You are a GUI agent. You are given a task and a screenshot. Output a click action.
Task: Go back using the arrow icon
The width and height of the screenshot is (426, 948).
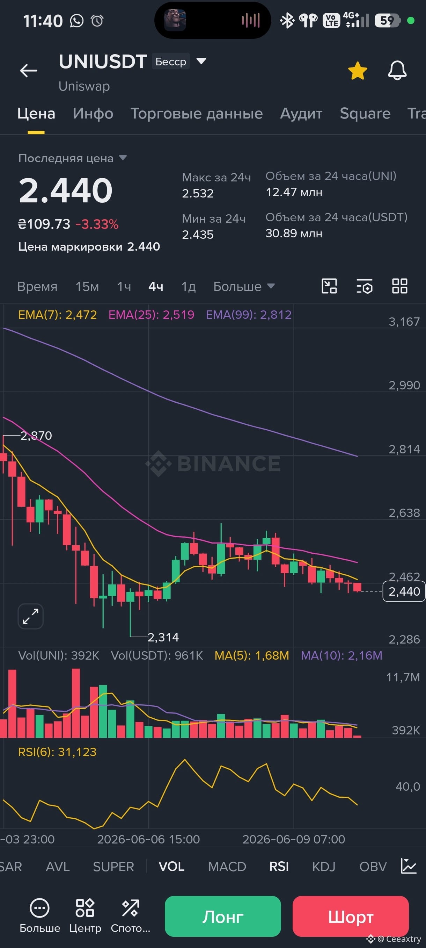(x=28, y=70)
